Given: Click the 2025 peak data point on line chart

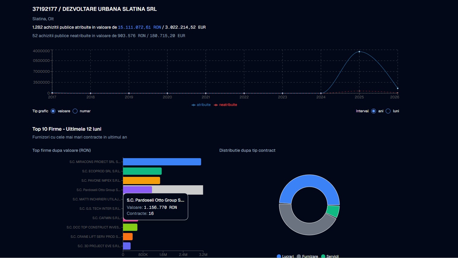Looking at the screenshot, I should [x=359, y=52].
